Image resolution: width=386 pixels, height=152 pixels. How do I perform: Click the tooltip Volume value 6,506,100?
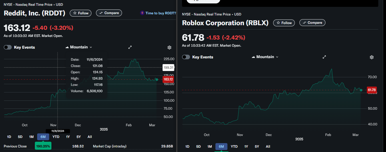(x=95, y=91)
